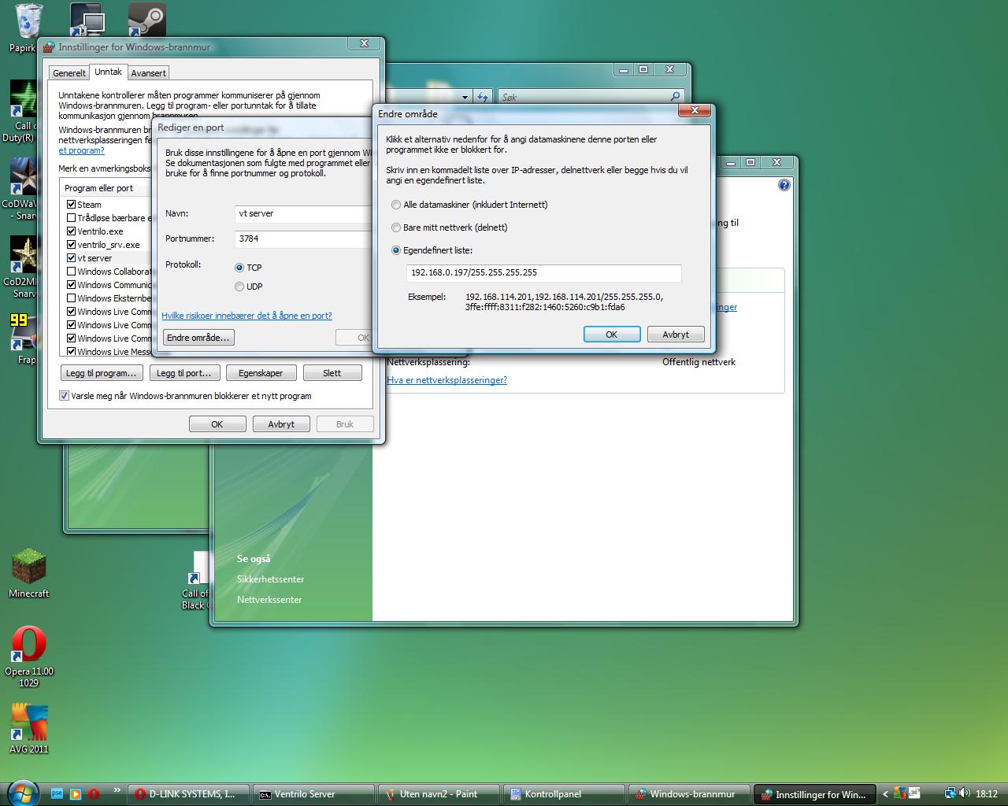
Task: Switch to Ventrilo Server taskbar button
Action: pyautogui.click(x=314, y=794)
